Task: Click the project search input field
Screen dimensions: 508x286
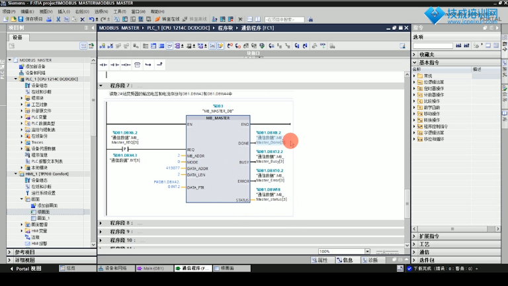Action: tap(284, 19)
